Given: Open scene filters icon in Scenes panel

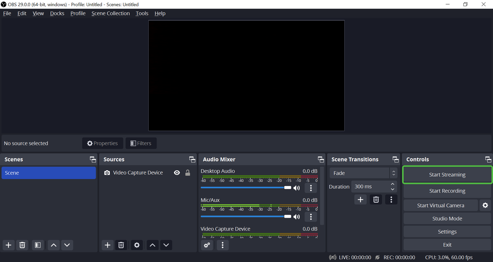Looking at the screenshot, I should (x=37, y=245).
